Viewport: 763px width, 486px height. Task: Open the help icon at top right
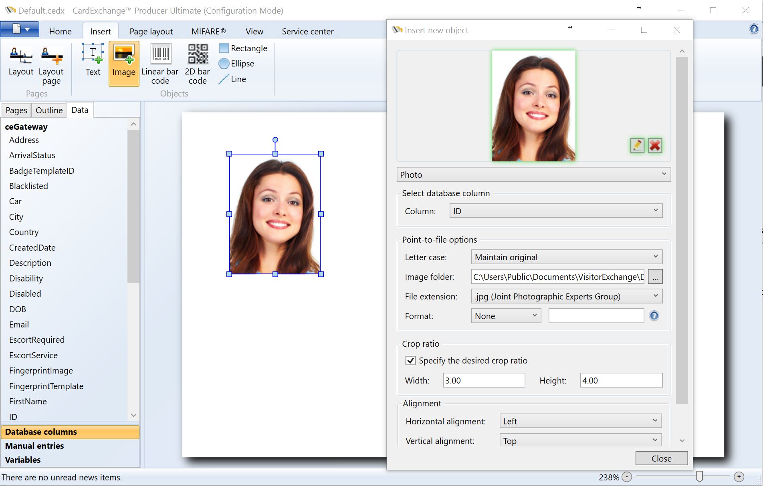coord(754,29)
